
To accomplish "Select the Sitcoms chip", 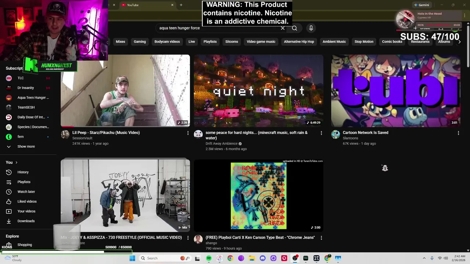I will click(232, 42).
